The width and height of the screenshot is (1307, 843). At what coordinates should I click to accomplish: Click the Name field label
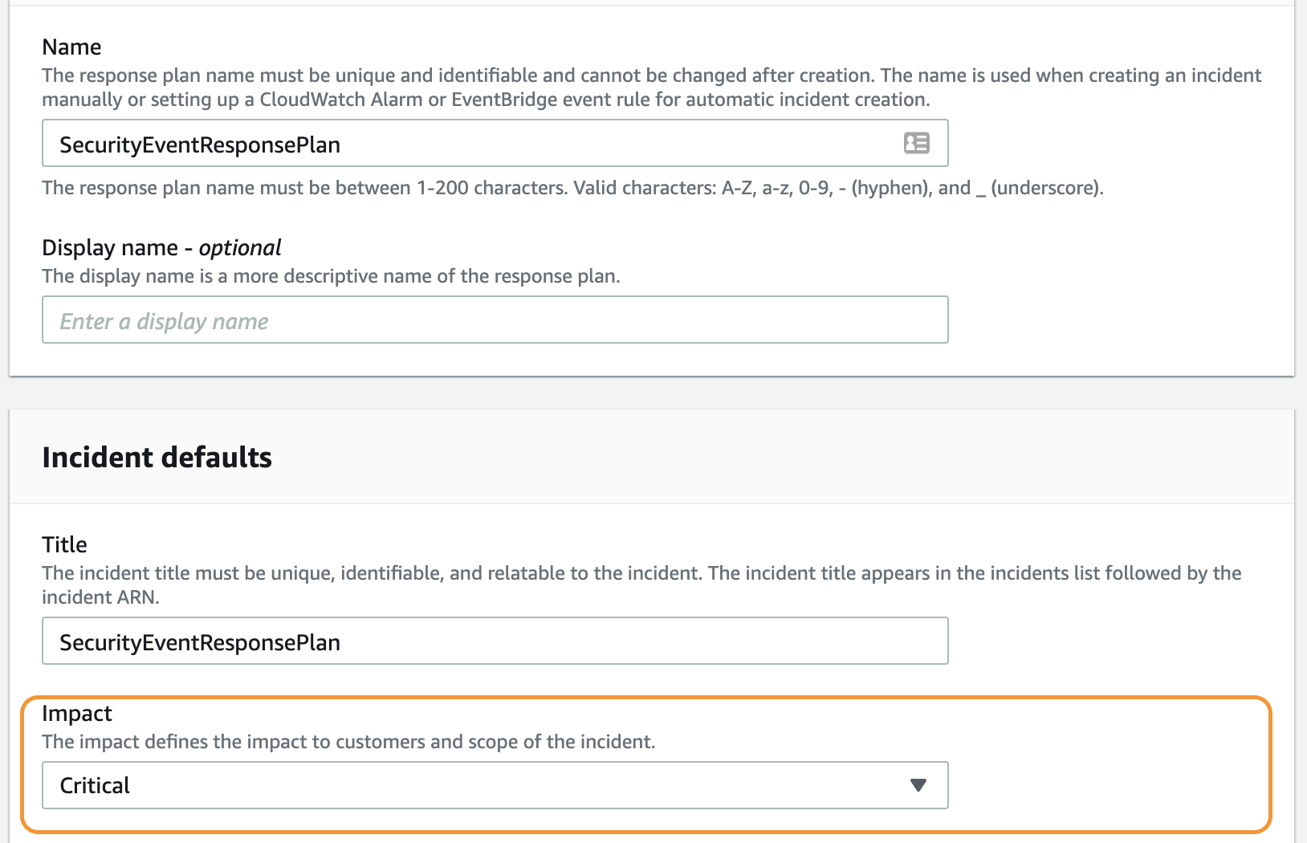(71, 47)
